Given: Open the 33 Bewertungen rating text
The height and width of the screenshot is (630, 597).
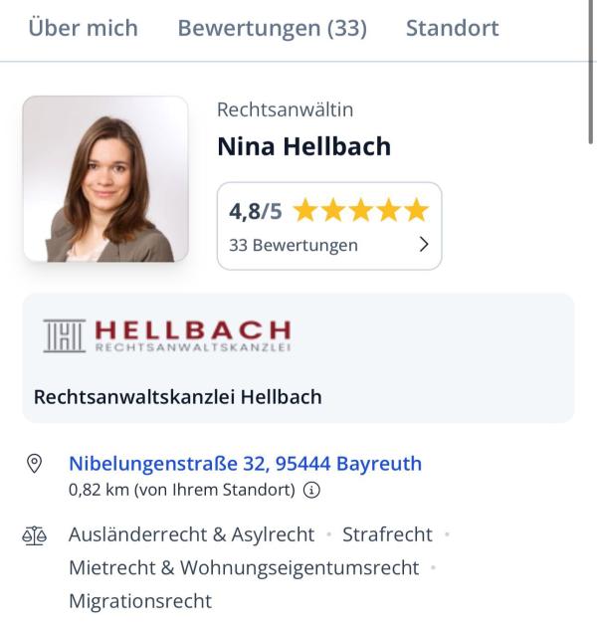Looking at the screenshot, I should pos(294,245).
